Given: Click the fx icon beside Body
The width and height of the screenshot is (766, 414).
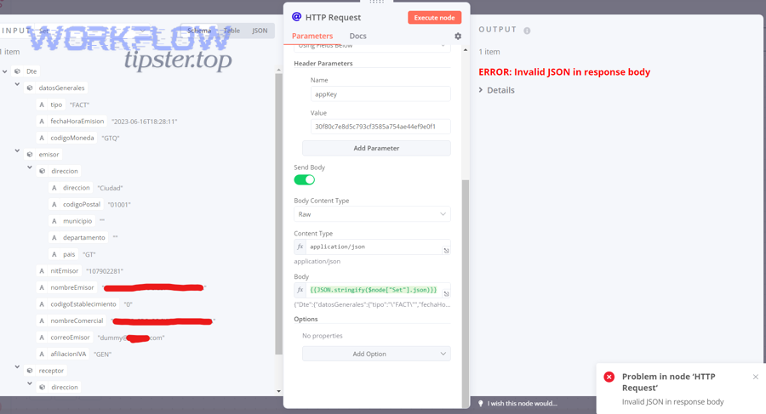Looking at the screenshot, I should pyautogui.click(x=300, y=290).
